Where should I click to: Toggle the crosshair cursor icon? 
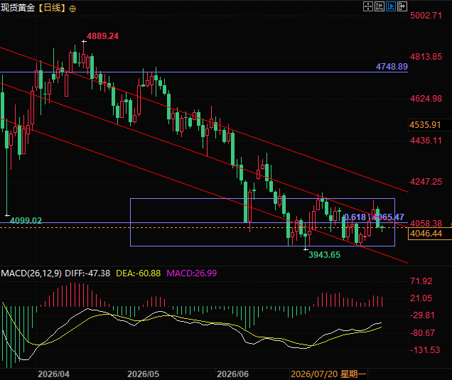tap(368, 6)
